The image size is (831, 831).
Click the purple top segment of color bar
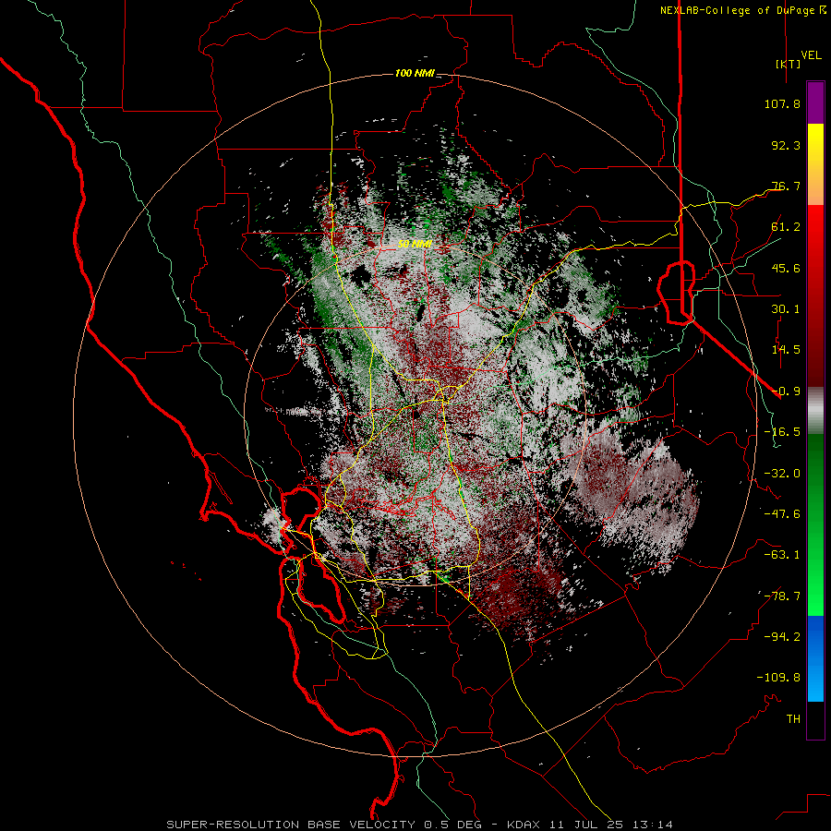pos(815,102)
